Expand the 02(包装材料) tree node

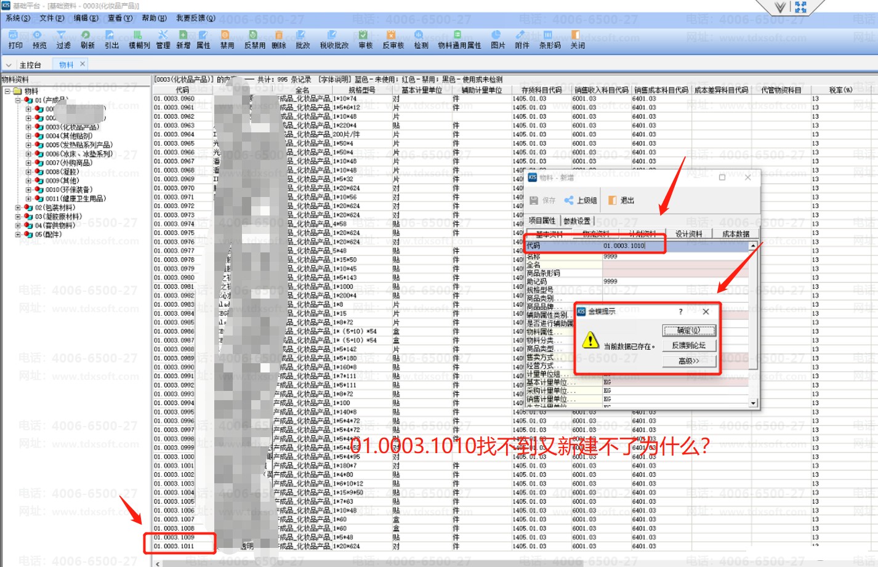pos(18,208)
